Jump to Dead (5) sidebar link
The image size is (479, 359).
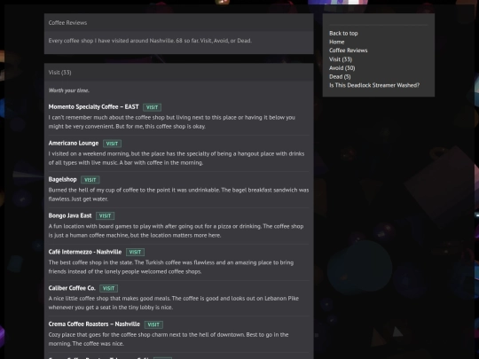point(340,76)
